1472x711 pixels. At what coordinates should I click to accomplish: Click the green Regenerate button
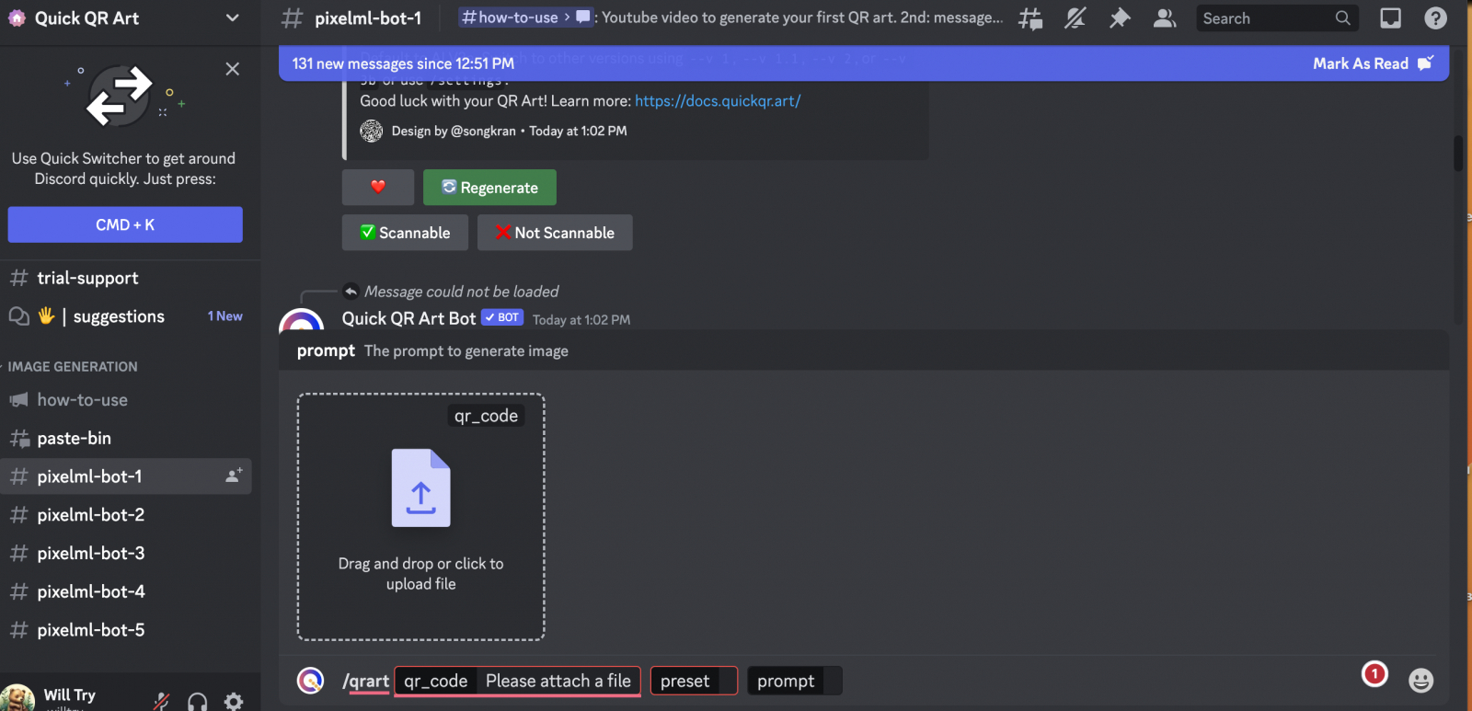coord(489,188)
